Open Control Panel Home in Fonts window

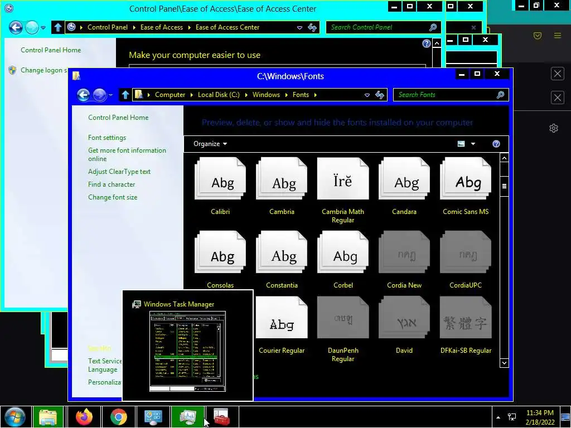[x=118, y=118]
